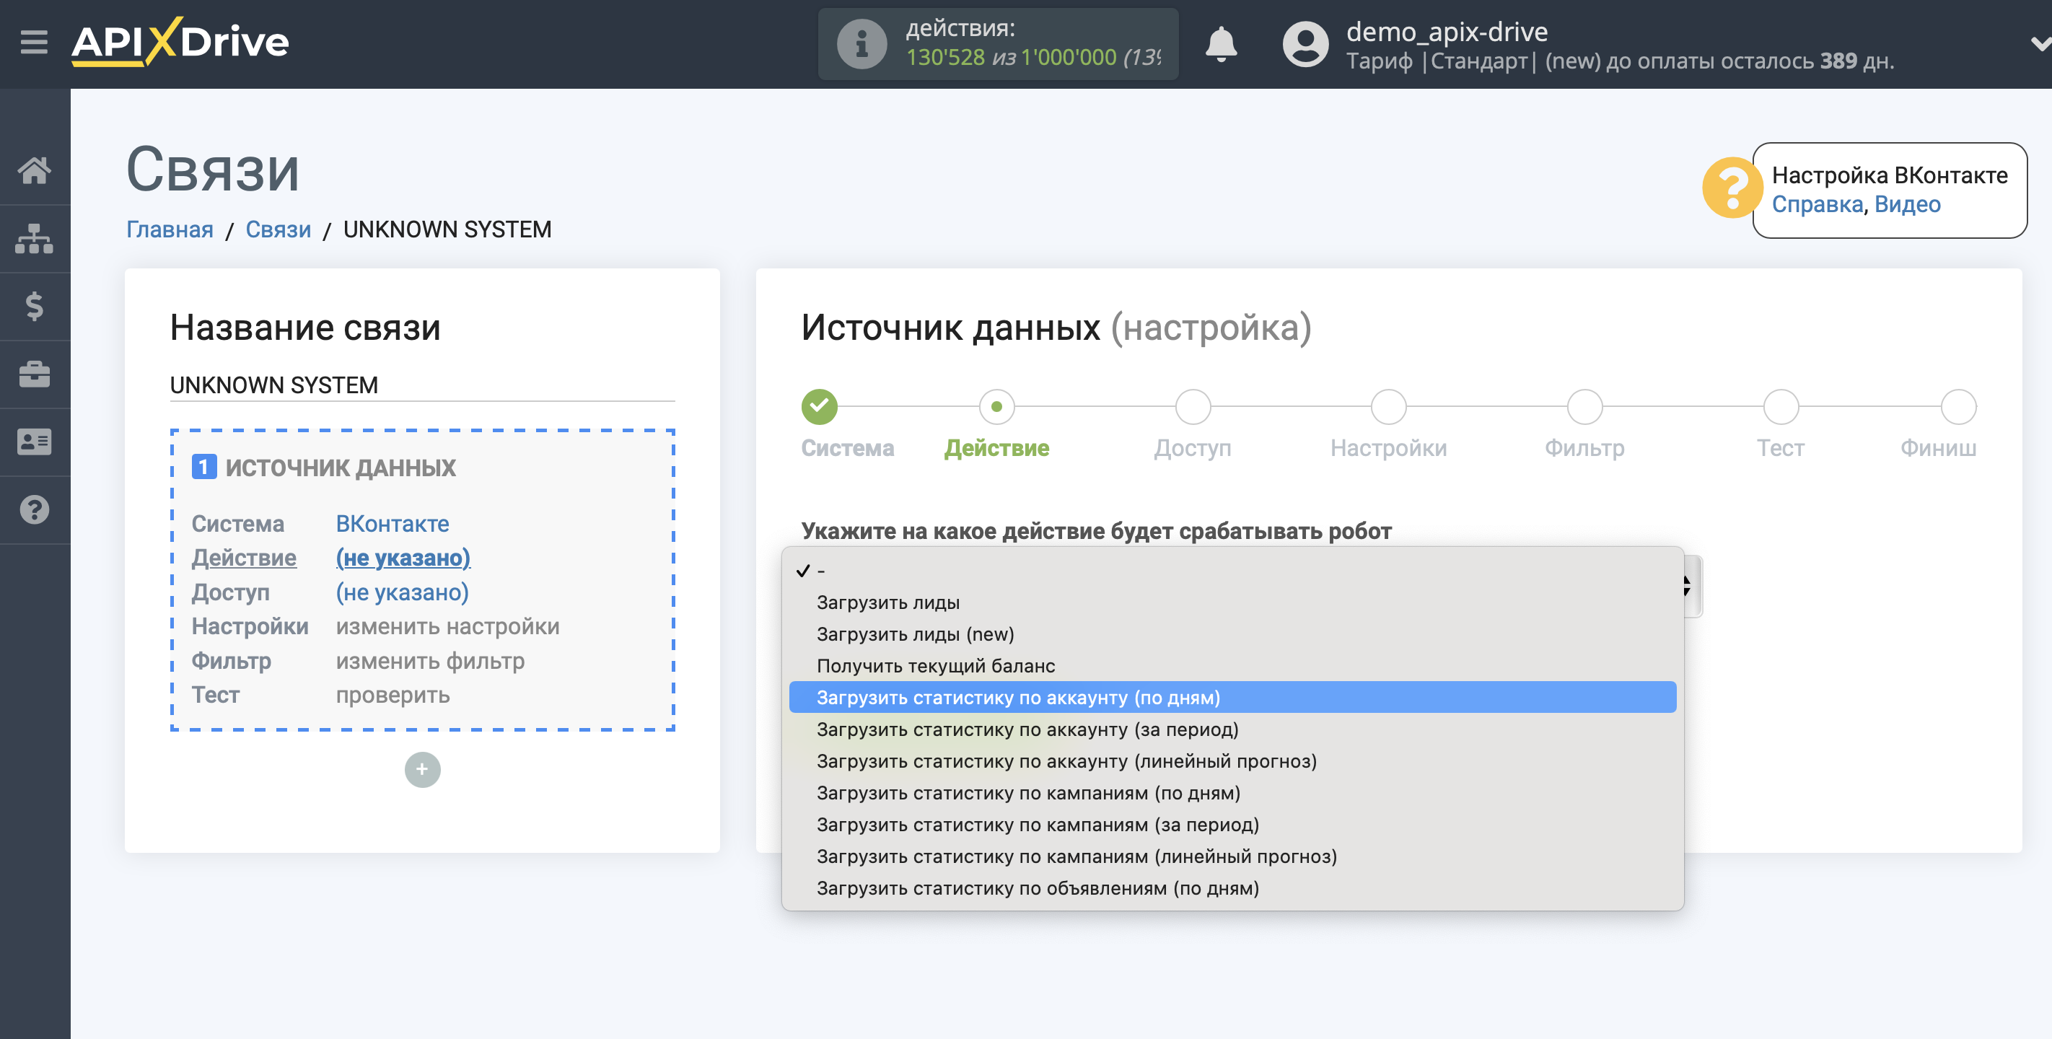Select статистику по объявлениям (по дням)

tap(1232, 888)
